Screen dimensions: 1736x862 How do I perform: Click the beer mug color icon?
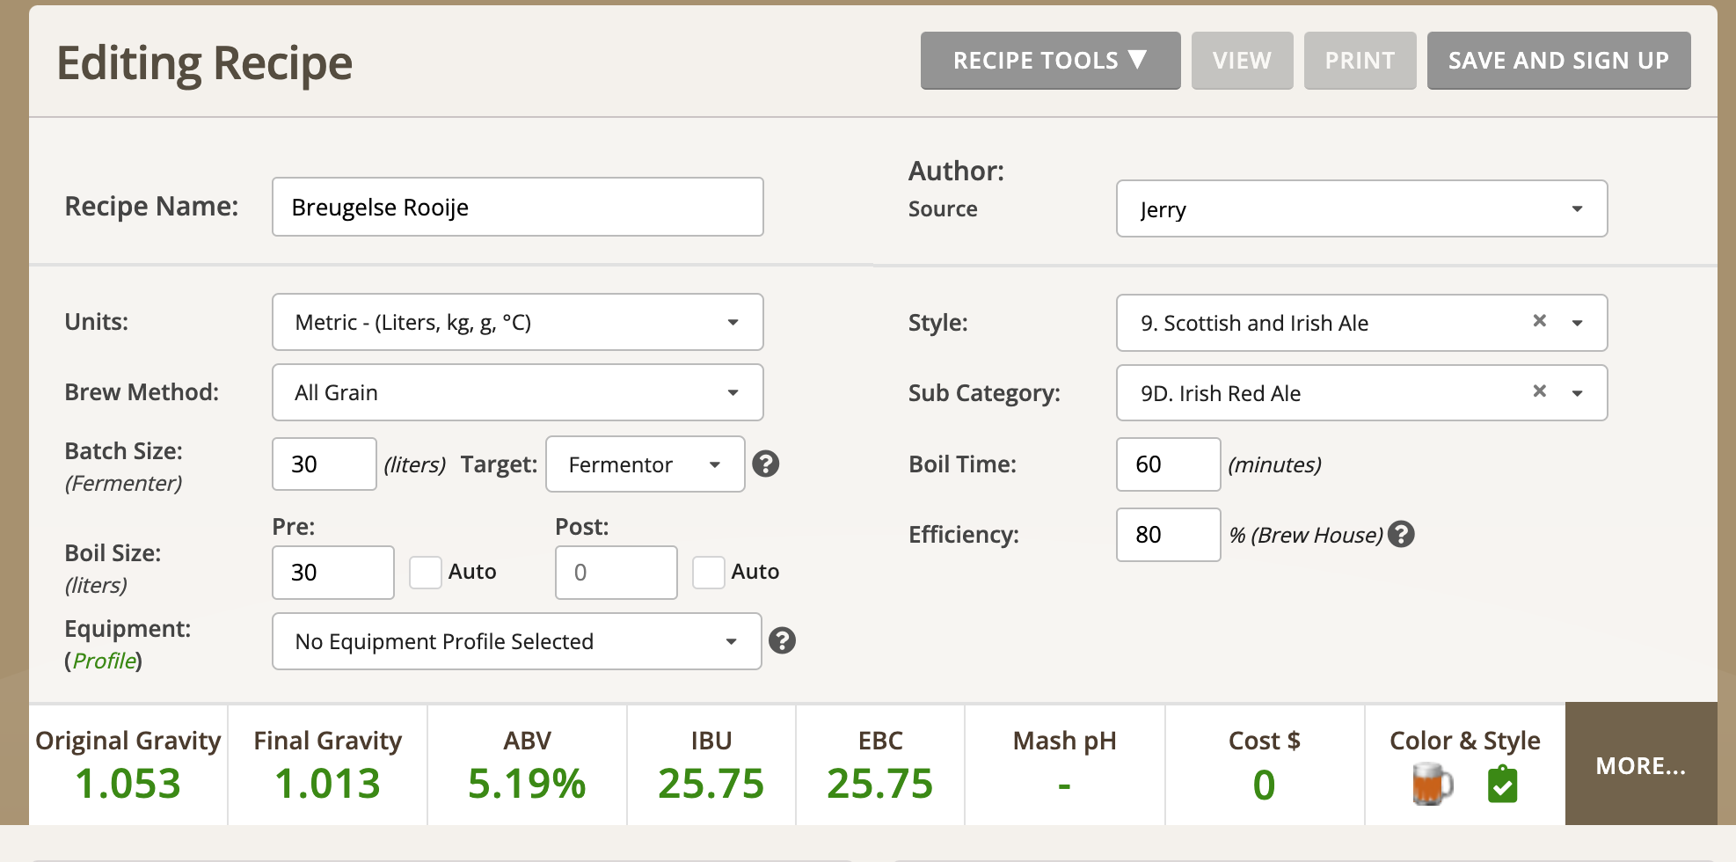[x=1431, y=784]
